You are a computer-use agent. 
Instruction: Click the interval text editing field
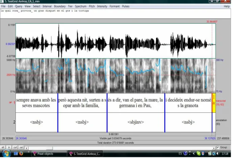[x=116, y=13]
